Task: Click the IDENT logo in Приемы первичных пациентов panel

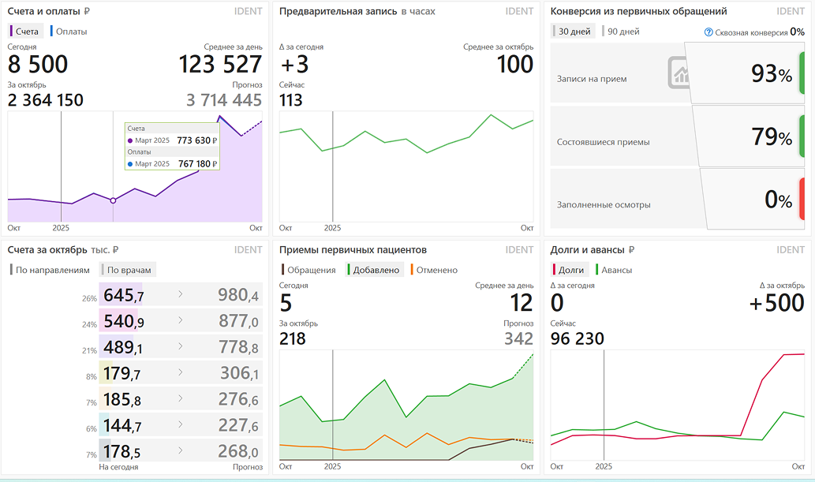Action: (519, 250)
